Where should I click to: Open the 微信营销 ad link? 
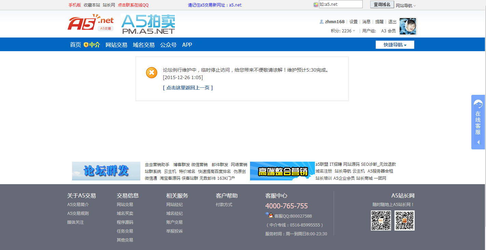tap(199, 164)
